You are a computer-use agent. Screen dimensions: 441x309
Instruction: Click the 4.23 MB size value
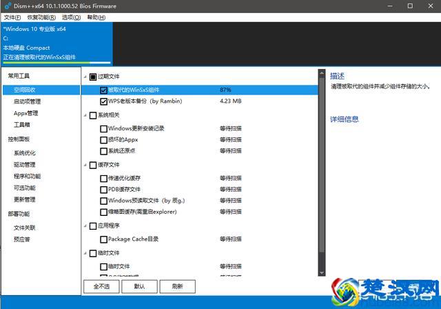[231, 101]
